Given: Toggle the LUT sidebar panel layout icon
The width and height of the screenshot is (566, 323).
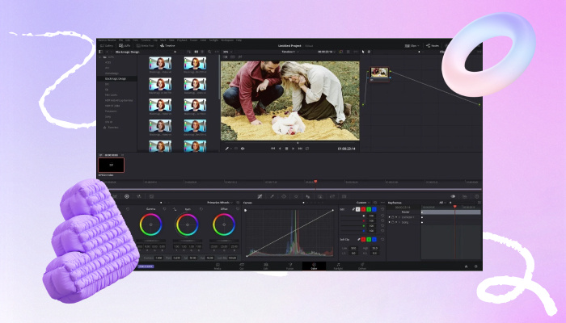Looking at the screenshot, I should [x=101, y=52].
